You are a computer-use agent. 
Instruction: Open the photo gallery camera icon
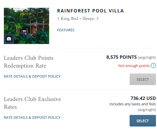click(9, 39)
